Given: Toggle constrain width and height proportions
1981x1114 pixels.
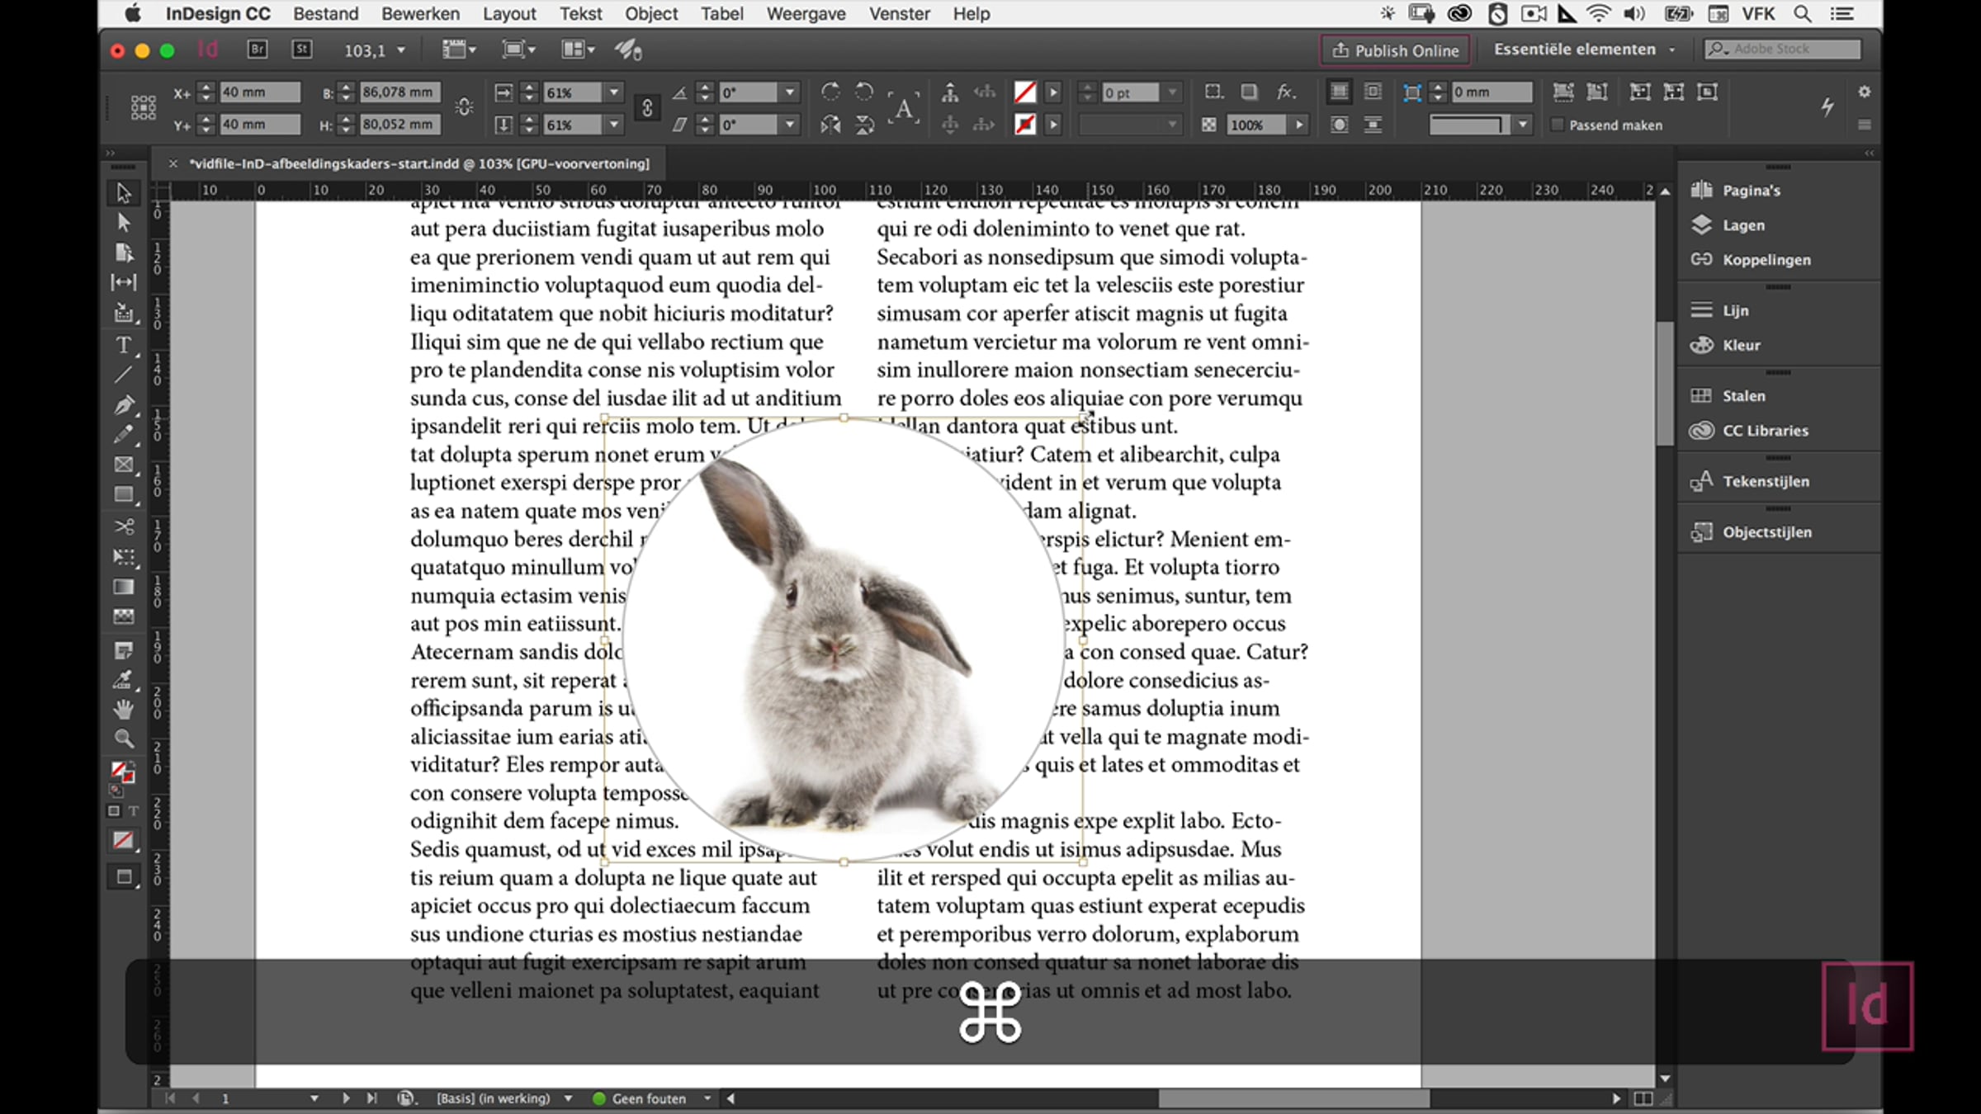Looking at the screenshot, I should (x=464, y=108).
